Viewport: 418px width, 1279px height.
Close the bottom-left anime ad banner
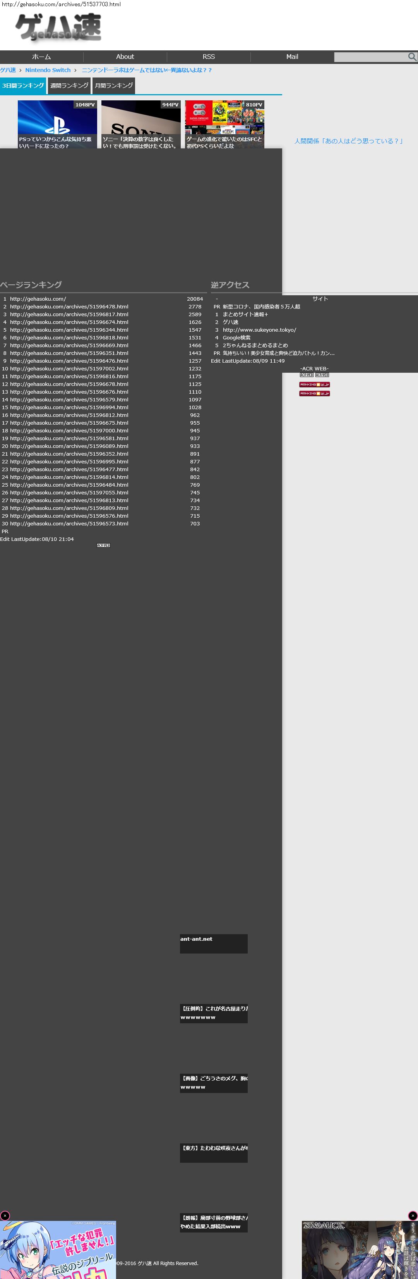click(x=5, y=1215)
